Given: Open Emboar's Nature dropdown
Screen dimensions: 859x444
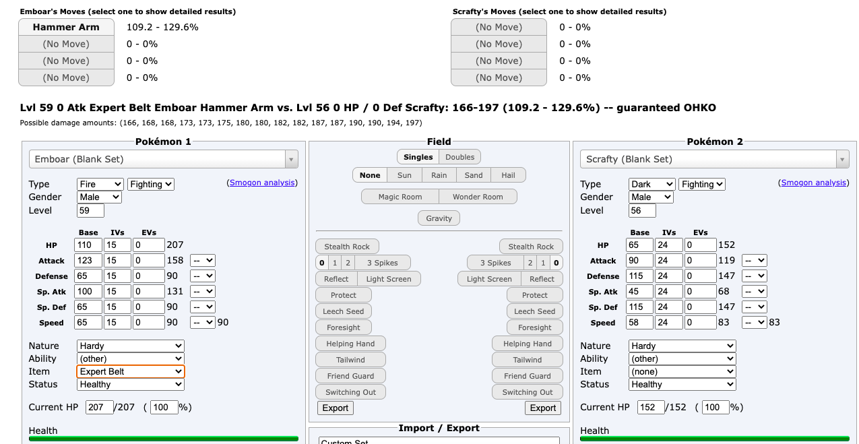Looking at the screenshot, I should tap(131, 346).
